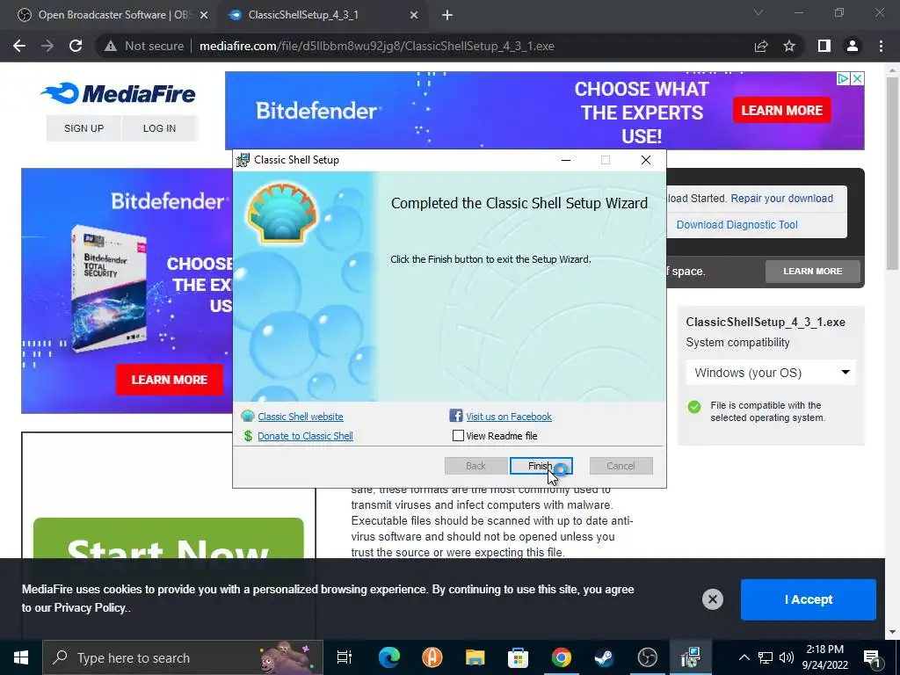Open Chrome three-dot menu
This screenshot has height=675, width=900.
[x=881, y=46]
